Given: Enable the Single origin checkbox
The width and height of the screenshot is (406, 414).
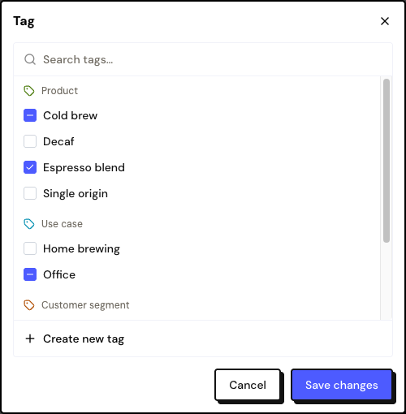Looking at the screenshot, I should (x=30, y=193).
